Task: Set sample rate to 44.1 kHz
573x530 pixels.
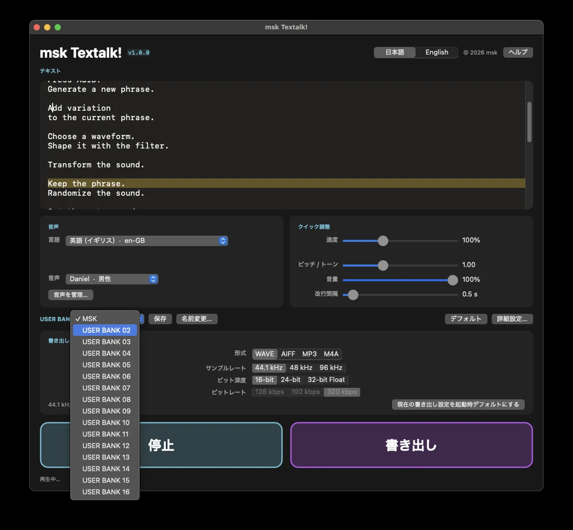Action: [x=269, y=368]
